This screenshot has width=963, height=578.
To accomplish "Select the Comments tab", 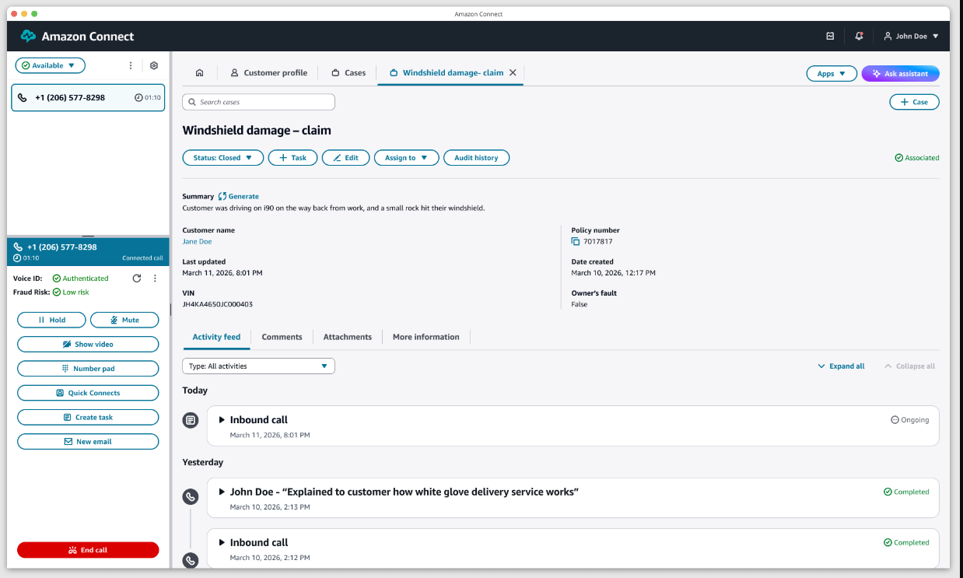I will tap(282, 337).
